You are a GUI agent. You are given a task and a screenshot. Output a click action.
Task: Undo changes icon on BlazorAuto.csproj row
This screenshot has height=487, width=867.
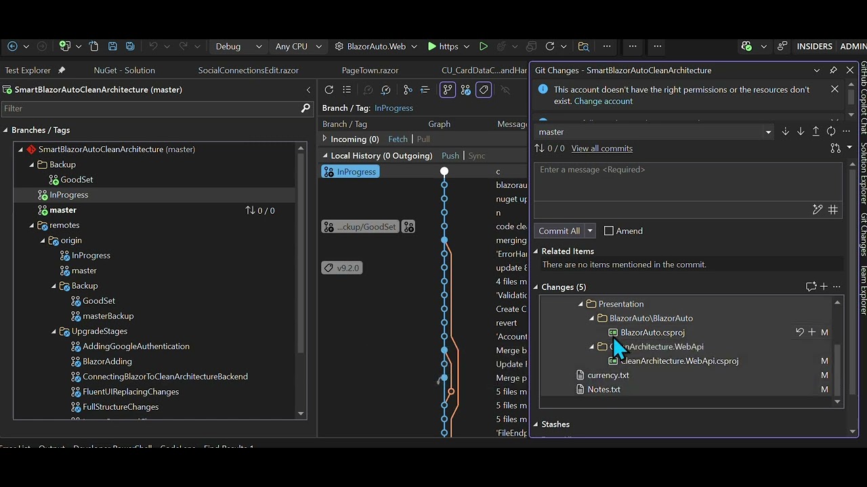click(800, 332)
